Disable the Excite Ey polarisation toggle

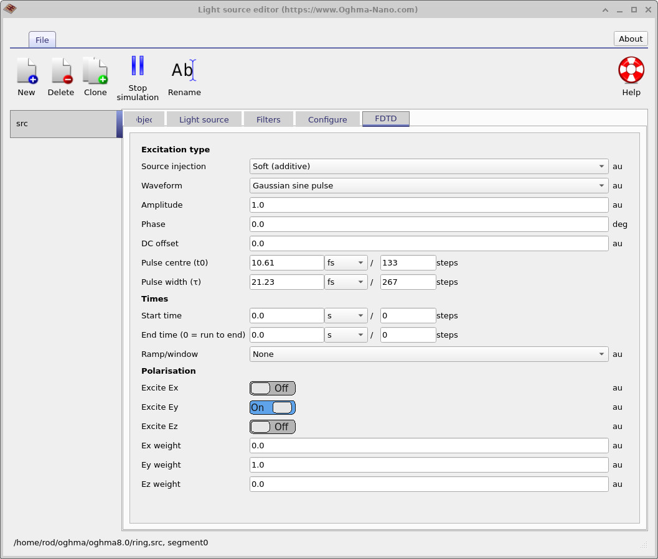[272, 407]
